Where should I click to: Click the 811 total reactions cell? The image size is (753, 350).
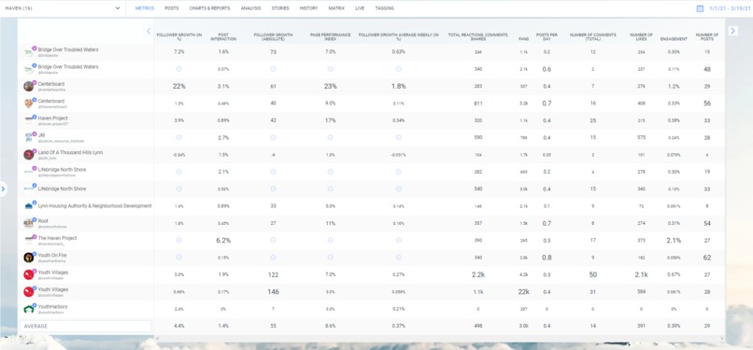pos(477,103)
